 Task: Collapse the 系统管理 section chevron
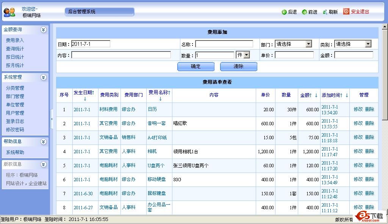(x=44, y=77)
